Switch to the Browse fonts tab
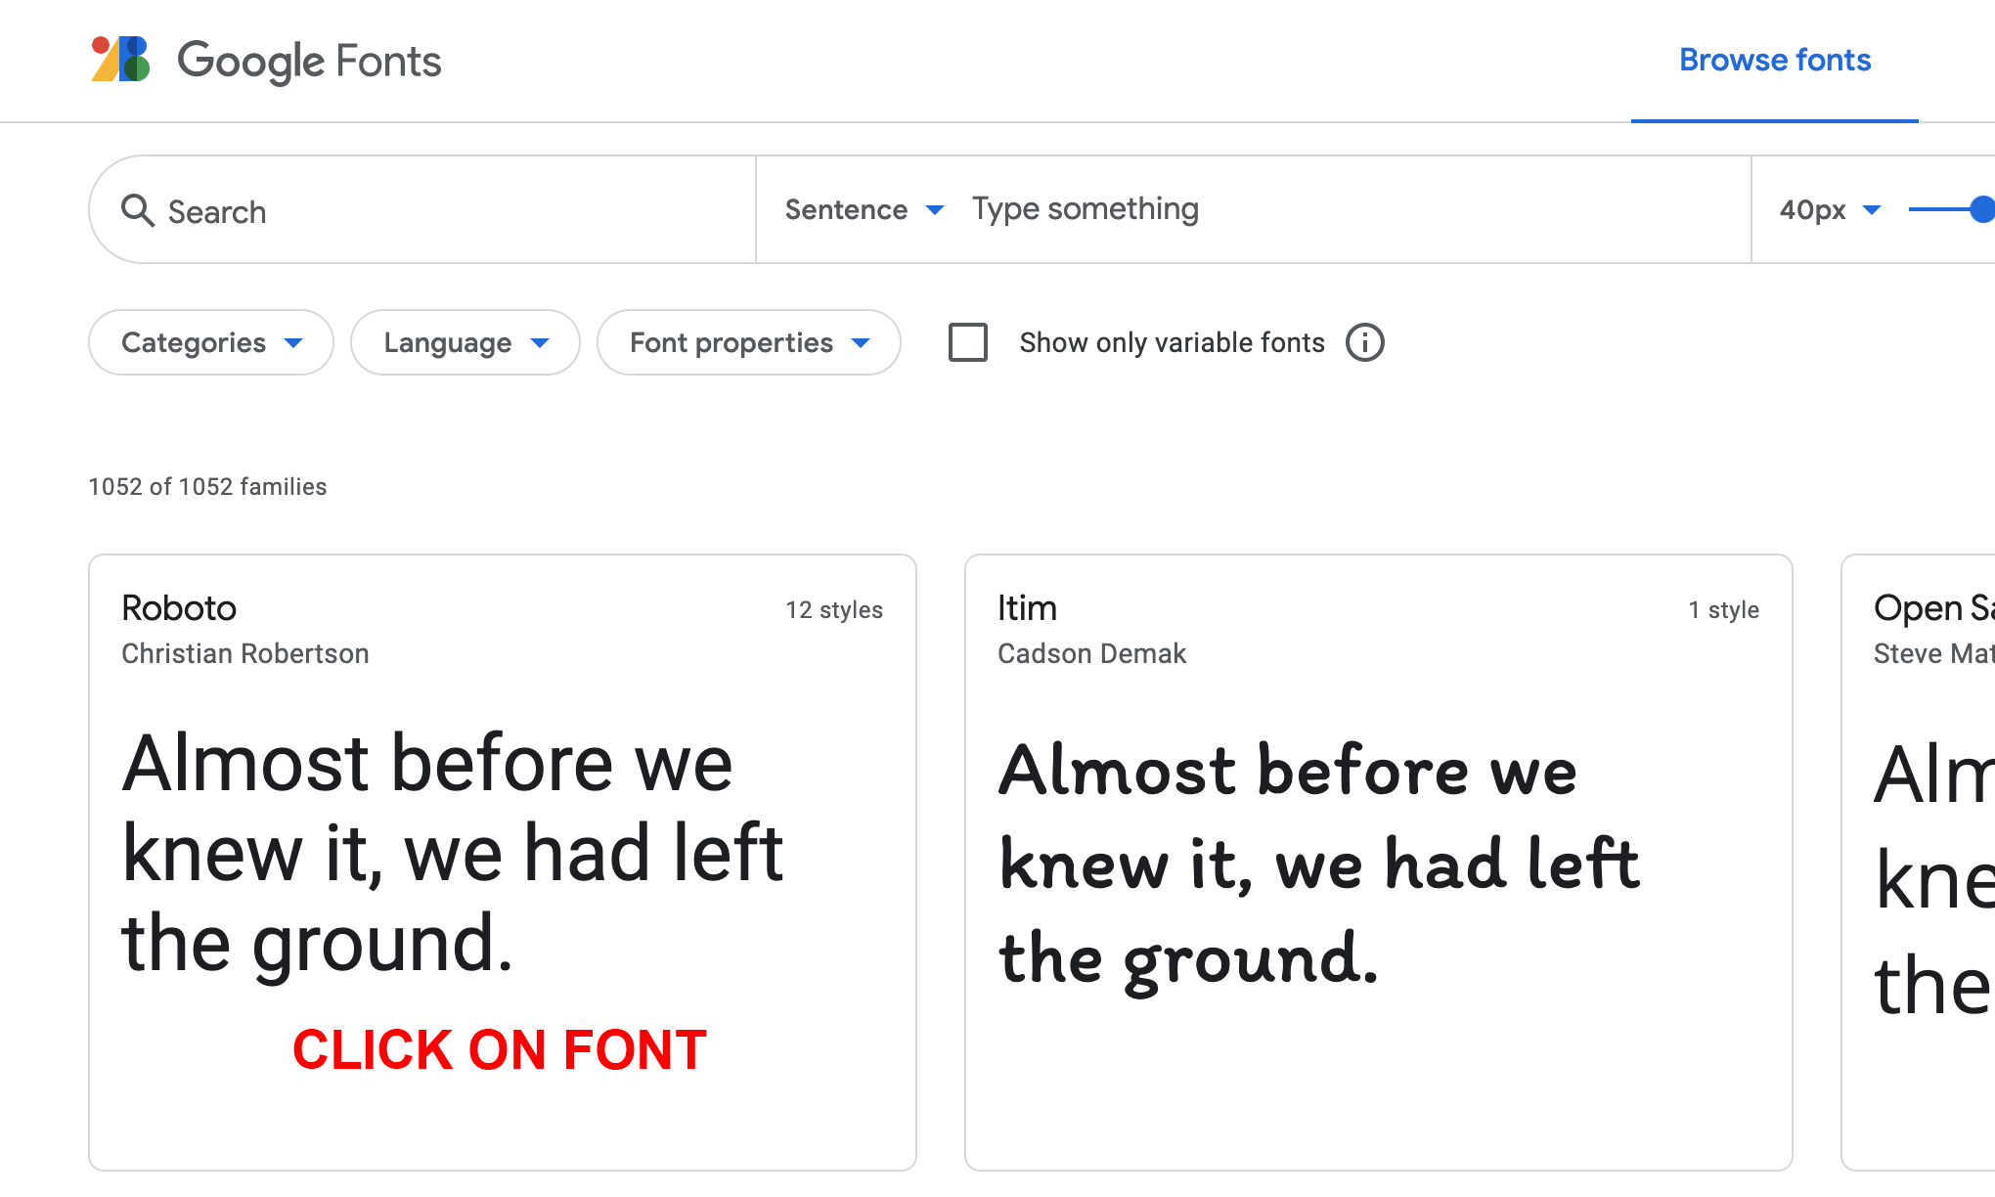1995x1197 pixels. pos(1774,61)
